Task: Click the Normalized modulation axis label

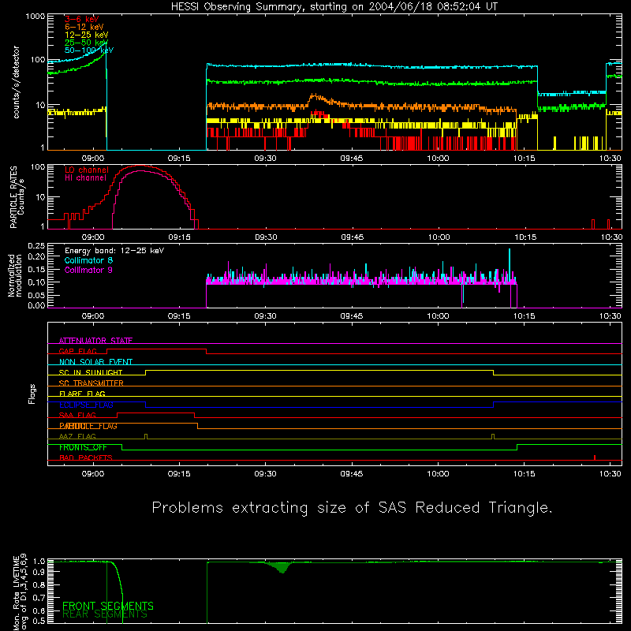Action: (15, 275)
